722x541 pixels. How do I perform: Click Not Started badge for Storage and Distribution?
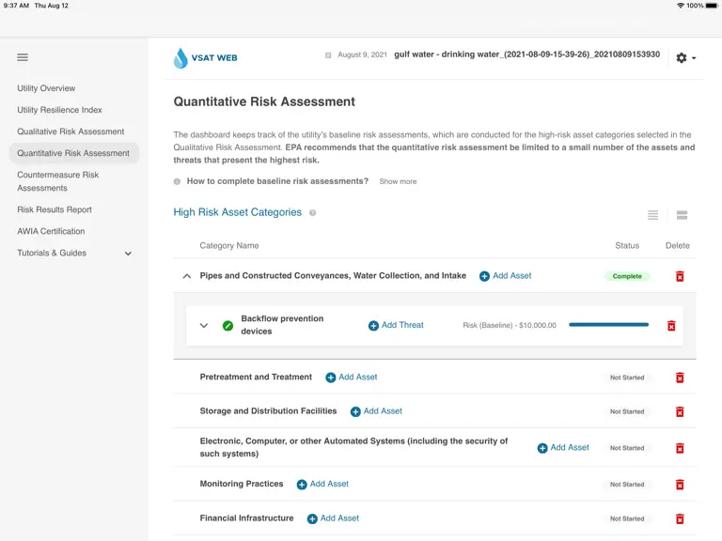point(627,411)
